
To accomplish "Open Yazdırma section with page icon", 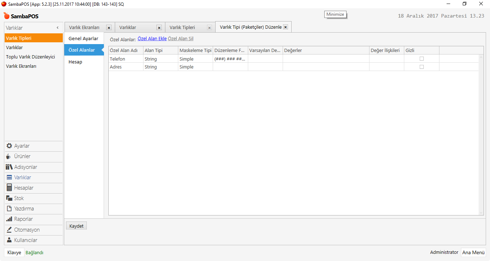I will click(24, 209).
